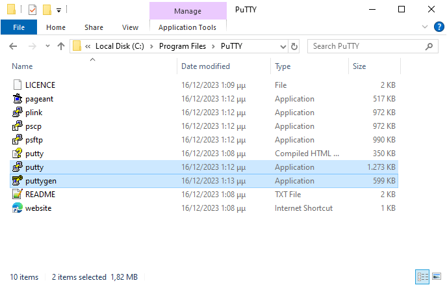
Task: Expand the address bar history dropdown
Action: pyautogui.click(x=283, y=47)
